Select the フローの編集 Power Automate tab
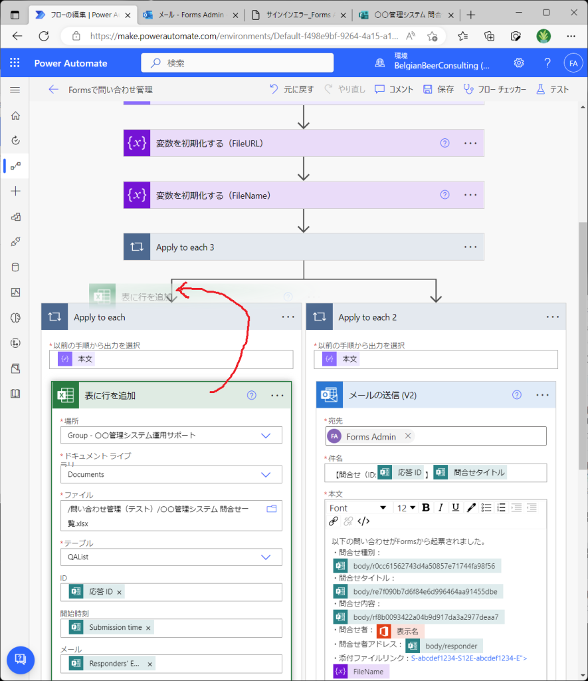This screenshot has width=588, height=681. click(x=83, y=15)
